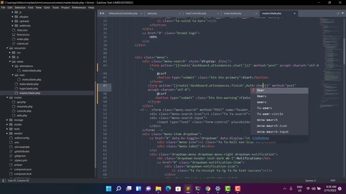The image size is (346, 194).
Task: Click the next tab arrow in tab bar
Action: click(103, 13)
